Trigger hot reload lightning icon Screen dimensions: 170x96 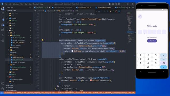pyautogui.click(x=110, y=11)
